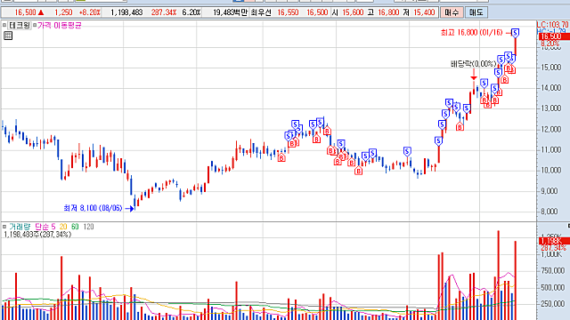Click the 저 15,400 low price
Viewport: 570px width, 320px height.
419,12
